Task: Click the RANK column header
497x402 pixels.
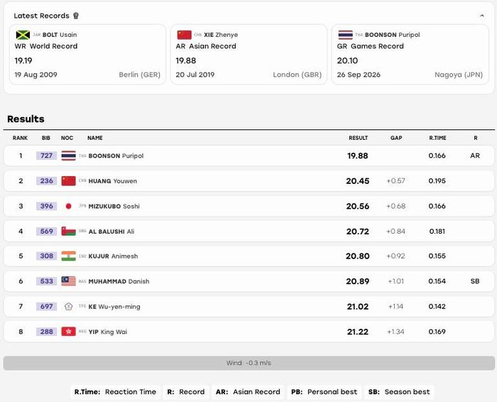Action: pos(21,138)
